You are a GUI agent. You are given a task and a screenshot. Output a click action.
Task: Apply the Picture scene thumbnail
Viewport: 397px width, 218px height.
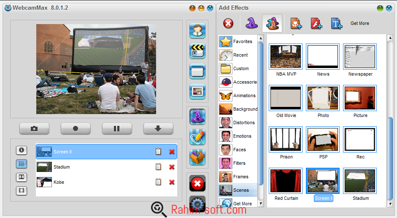click(360, 98)
